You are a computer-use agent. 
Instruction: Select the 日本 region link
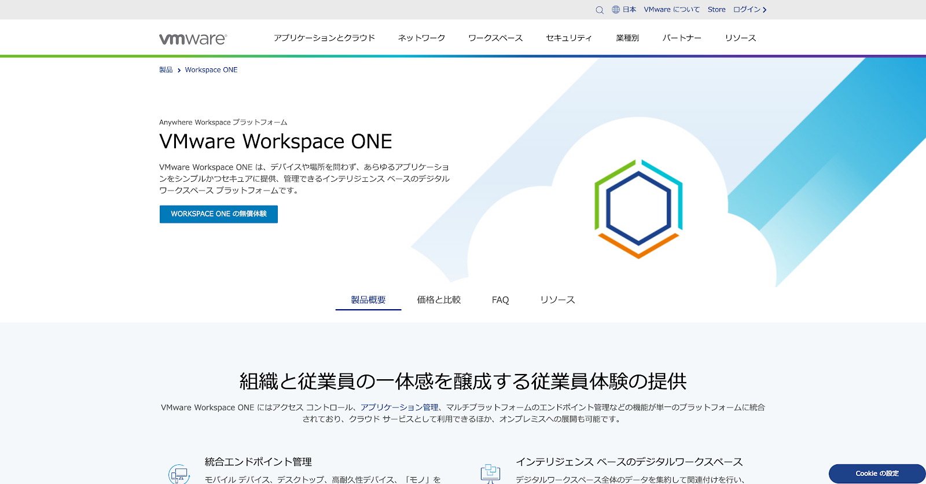629,10
